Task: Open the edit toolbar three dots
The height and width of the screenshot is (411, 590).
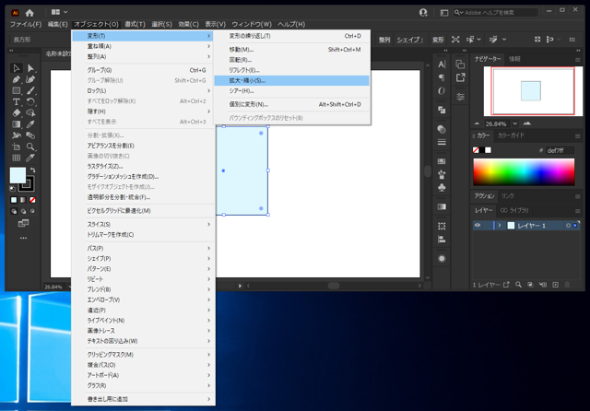Action: point(23,238)
